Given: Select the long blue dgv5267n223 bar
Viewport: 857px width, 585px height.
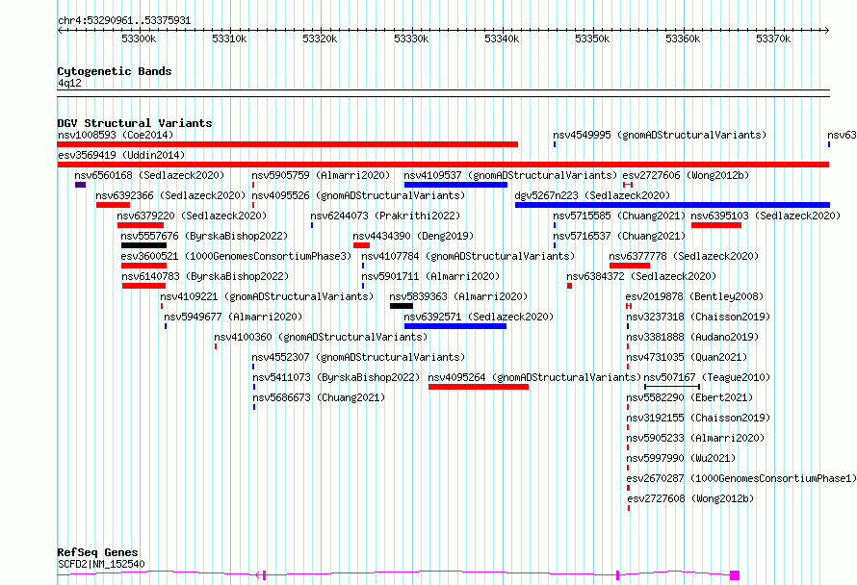Looking at the screenshot, I should pos(672,205).
